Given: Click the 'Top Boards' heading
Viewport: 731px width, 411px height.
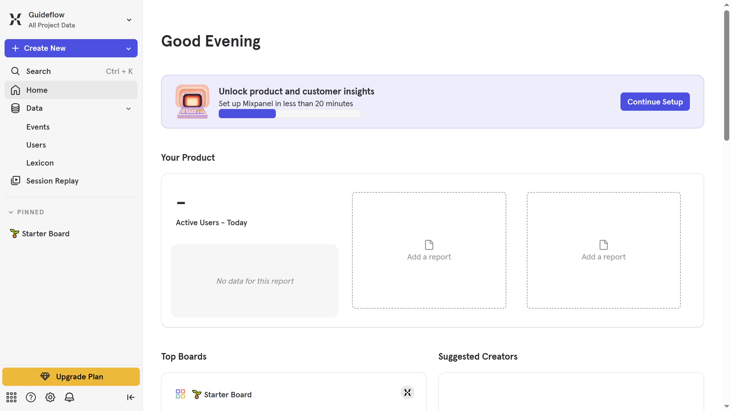Looking at the screenshot, I should click(184, 356).
